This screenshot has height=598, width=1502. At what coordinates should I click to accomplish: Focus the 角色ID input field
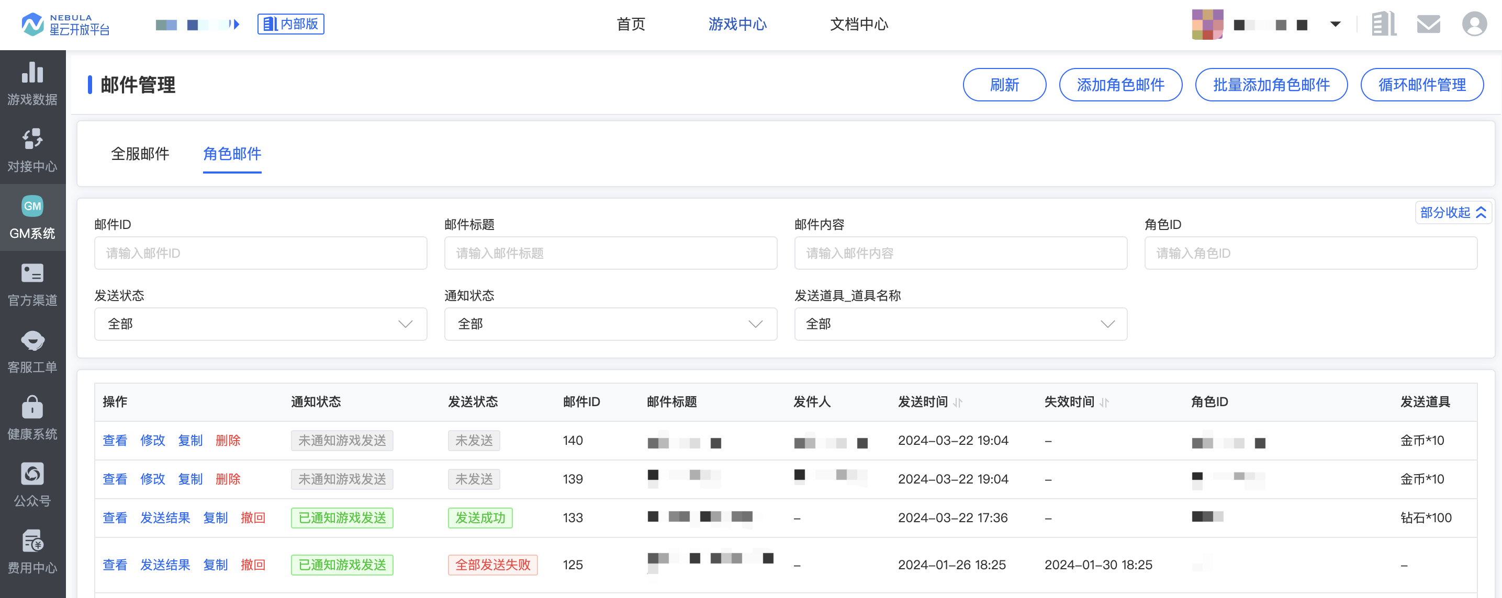1311,252
